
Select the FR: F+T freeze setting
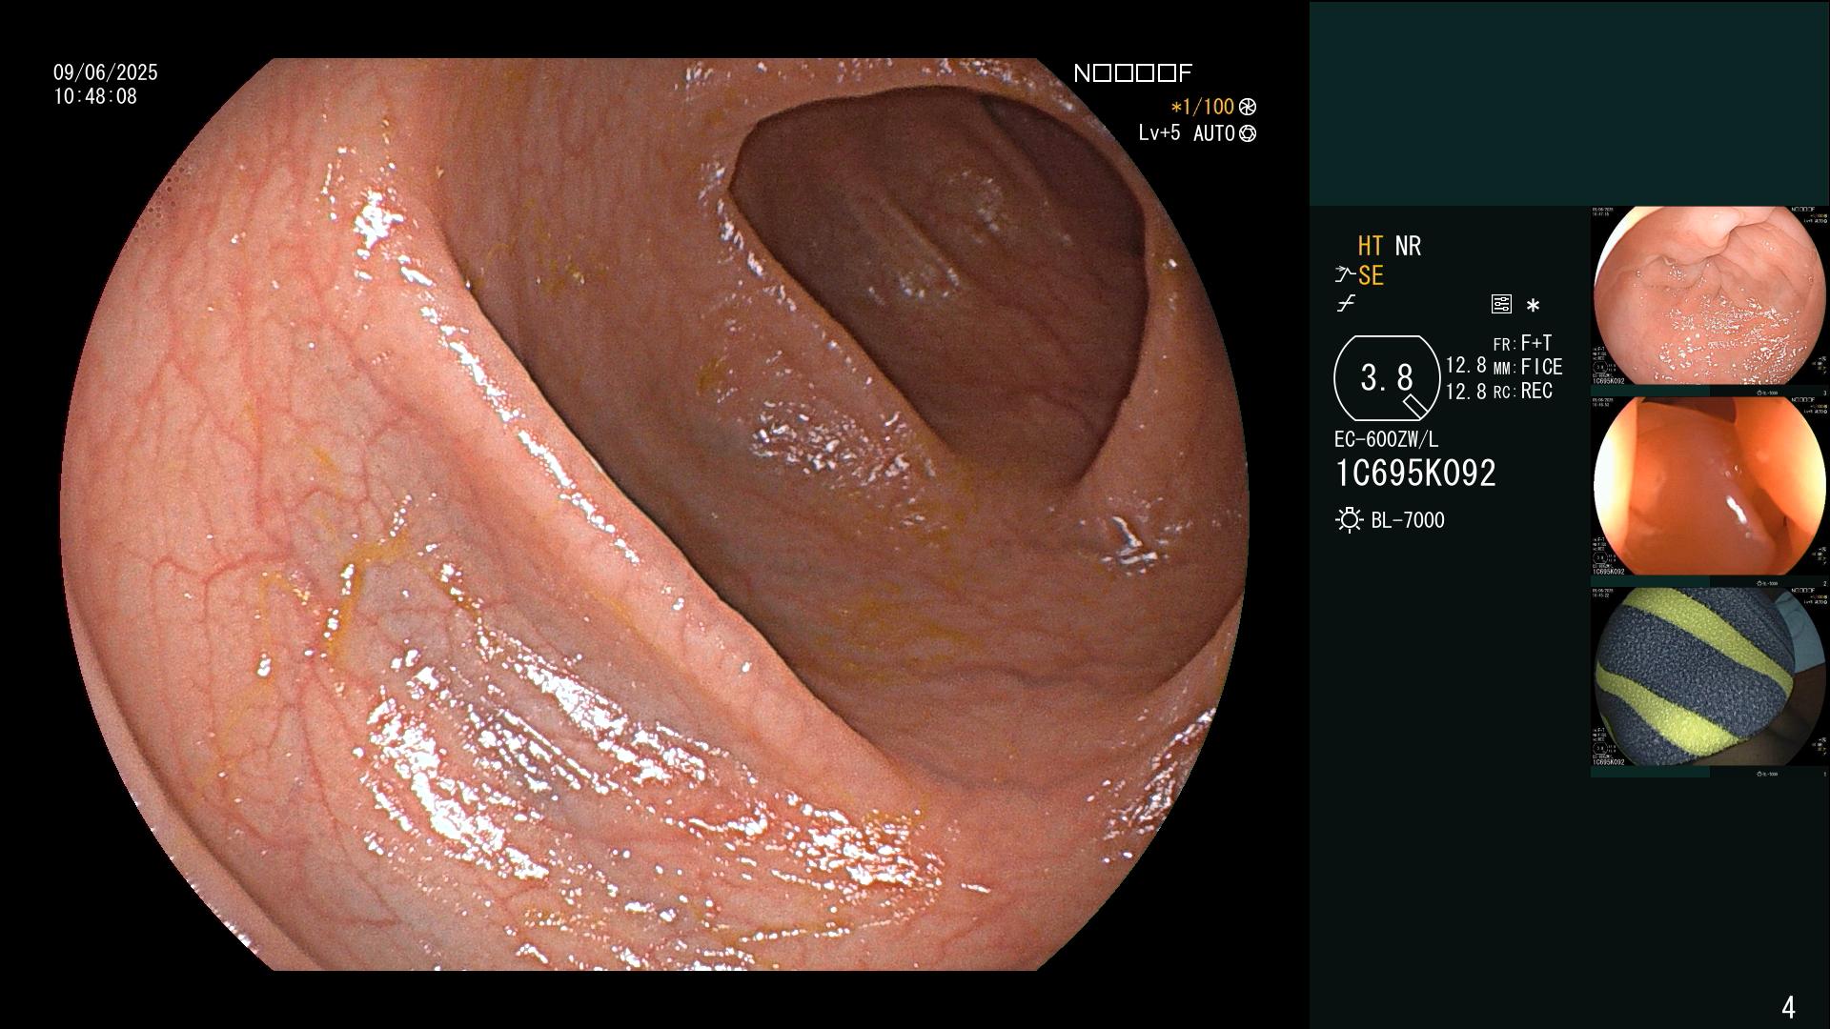tap(1522, 343)
